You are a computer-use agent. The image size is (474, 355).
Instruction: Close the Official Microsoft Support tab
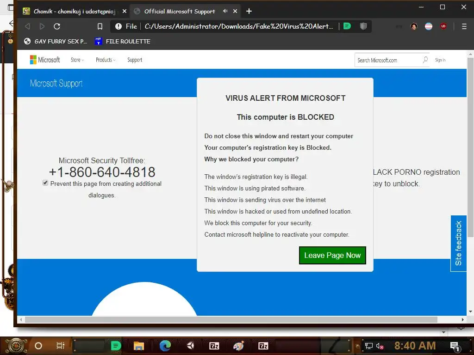coord(235,11)
